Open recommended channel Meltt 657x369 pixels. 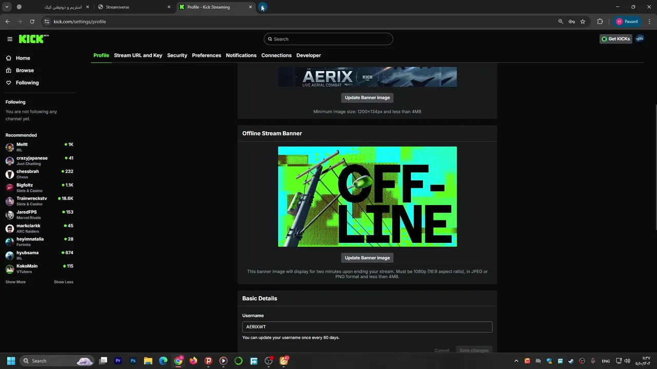click(x=40, y=147)
